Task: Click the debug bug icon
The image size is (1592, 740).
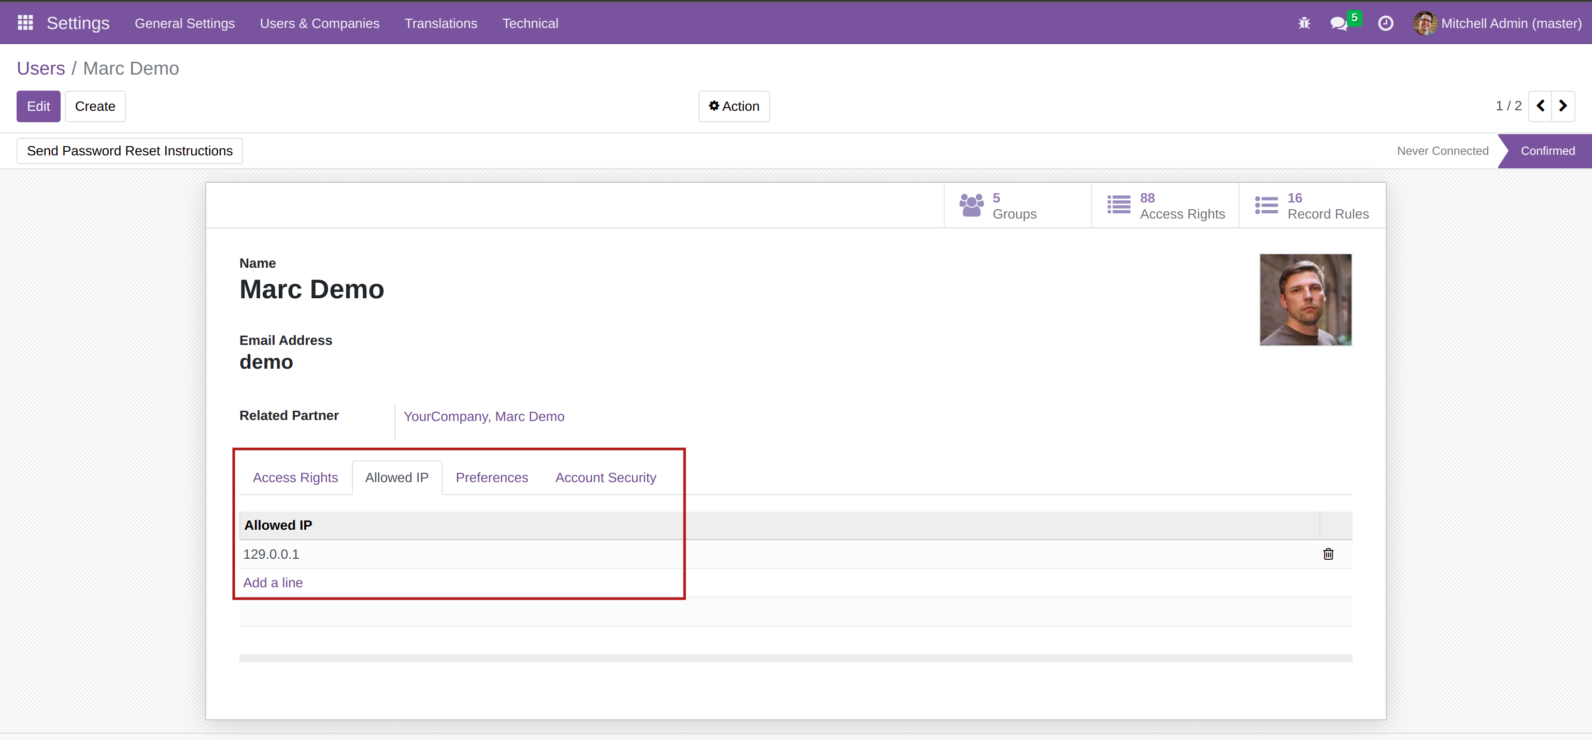Action: point(1303,23)
